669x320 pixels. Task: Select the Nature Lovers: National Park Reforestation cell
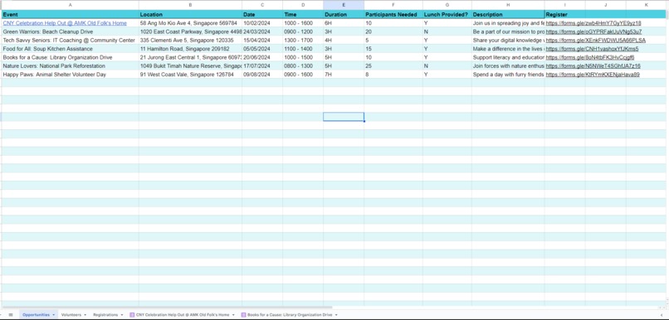70,66
